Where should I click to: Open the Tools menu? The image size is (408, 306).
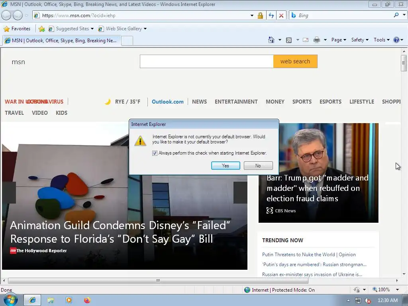[x=381, y=40]
